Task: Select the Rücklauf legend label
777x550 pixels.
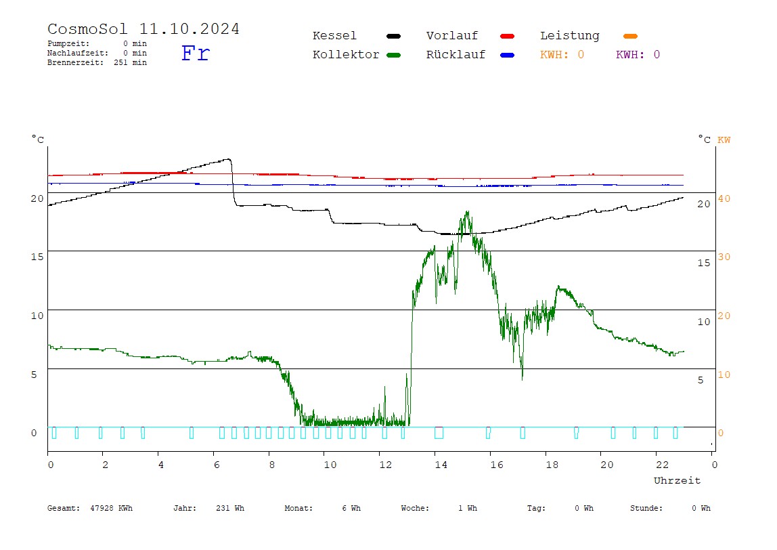Action: (x=456, y=55)
